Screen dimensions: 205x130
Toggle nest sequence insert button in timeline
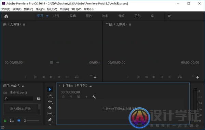[63, 97]
